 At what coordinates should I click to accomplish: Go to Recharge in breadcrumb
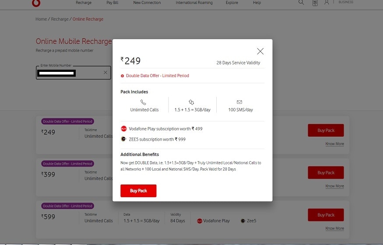pos(60,19)
